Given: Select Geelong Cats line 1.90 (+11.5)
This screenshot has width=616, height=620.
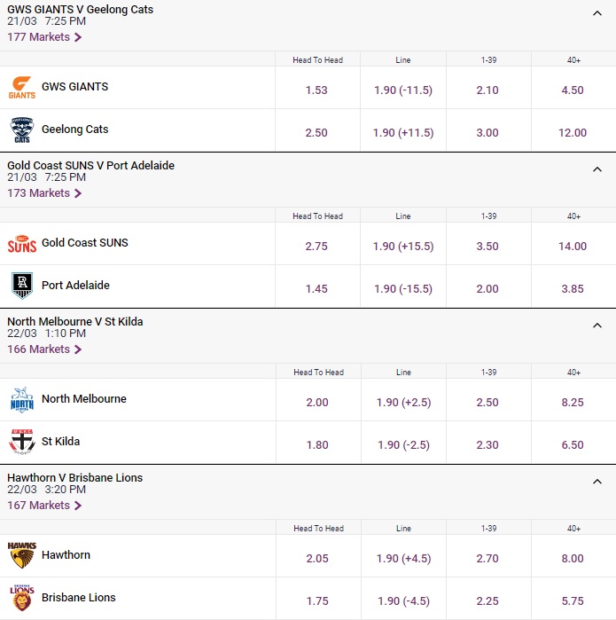Looking at the screenshot, I should coord(403,133).
